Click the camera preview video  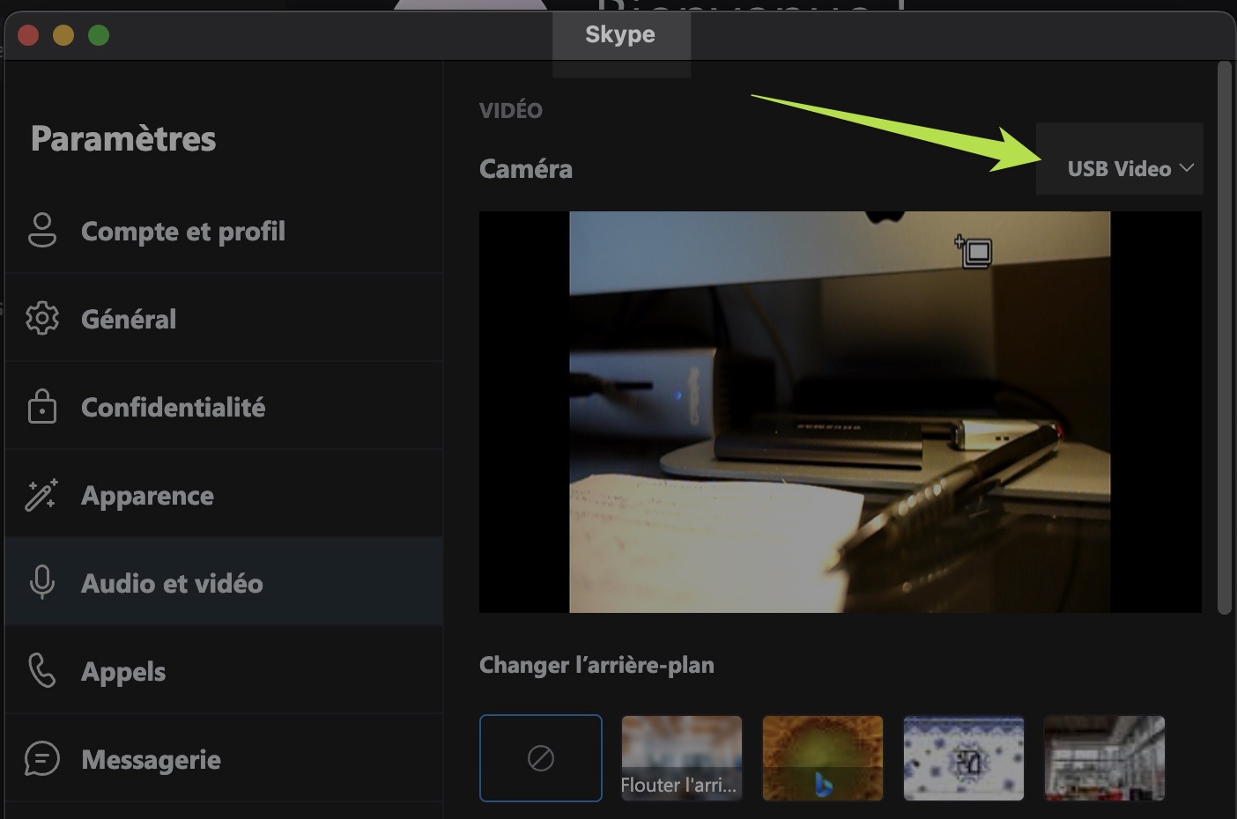pyautogui.click(x=841, y=412)
